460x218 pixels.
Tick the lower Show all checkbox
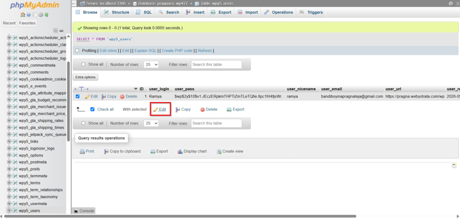tap(83, 123)
